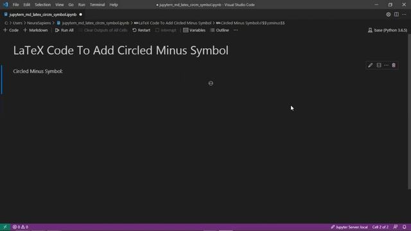This screenshot has width=411, height=231.
Task: Open errors and warnings count in status bar
Action: (21, 227)
